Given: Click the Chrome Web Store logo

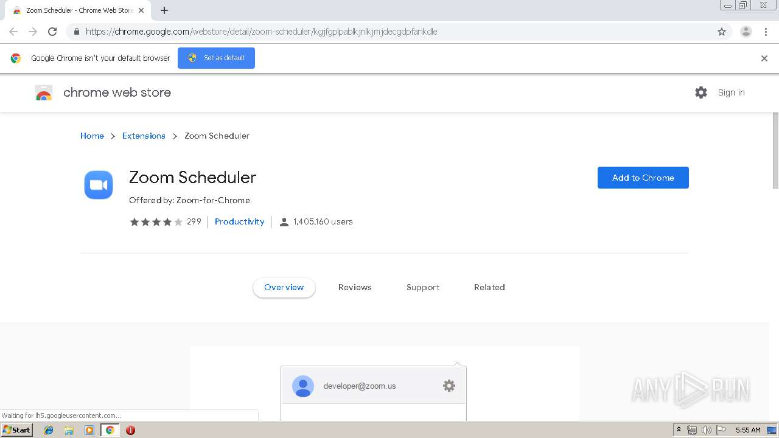Looking at the screenshot, I should tap(44, 93).
